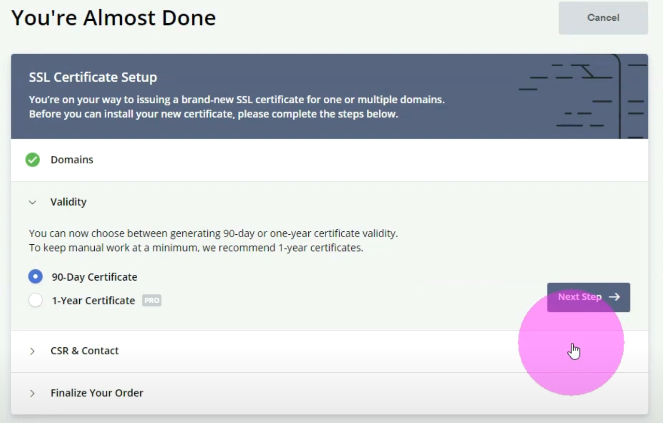
Task: Click the PRO badge next to 1-Year Certificate
Action: coord(151,300)
